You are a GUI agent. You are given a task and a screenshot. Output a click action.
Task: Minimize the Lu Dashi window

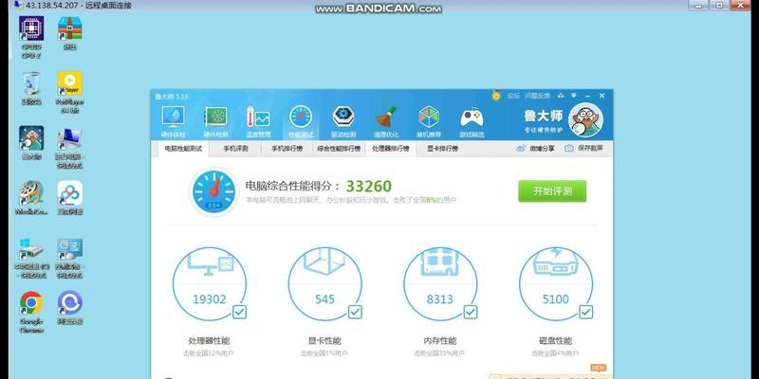(587, 96)
